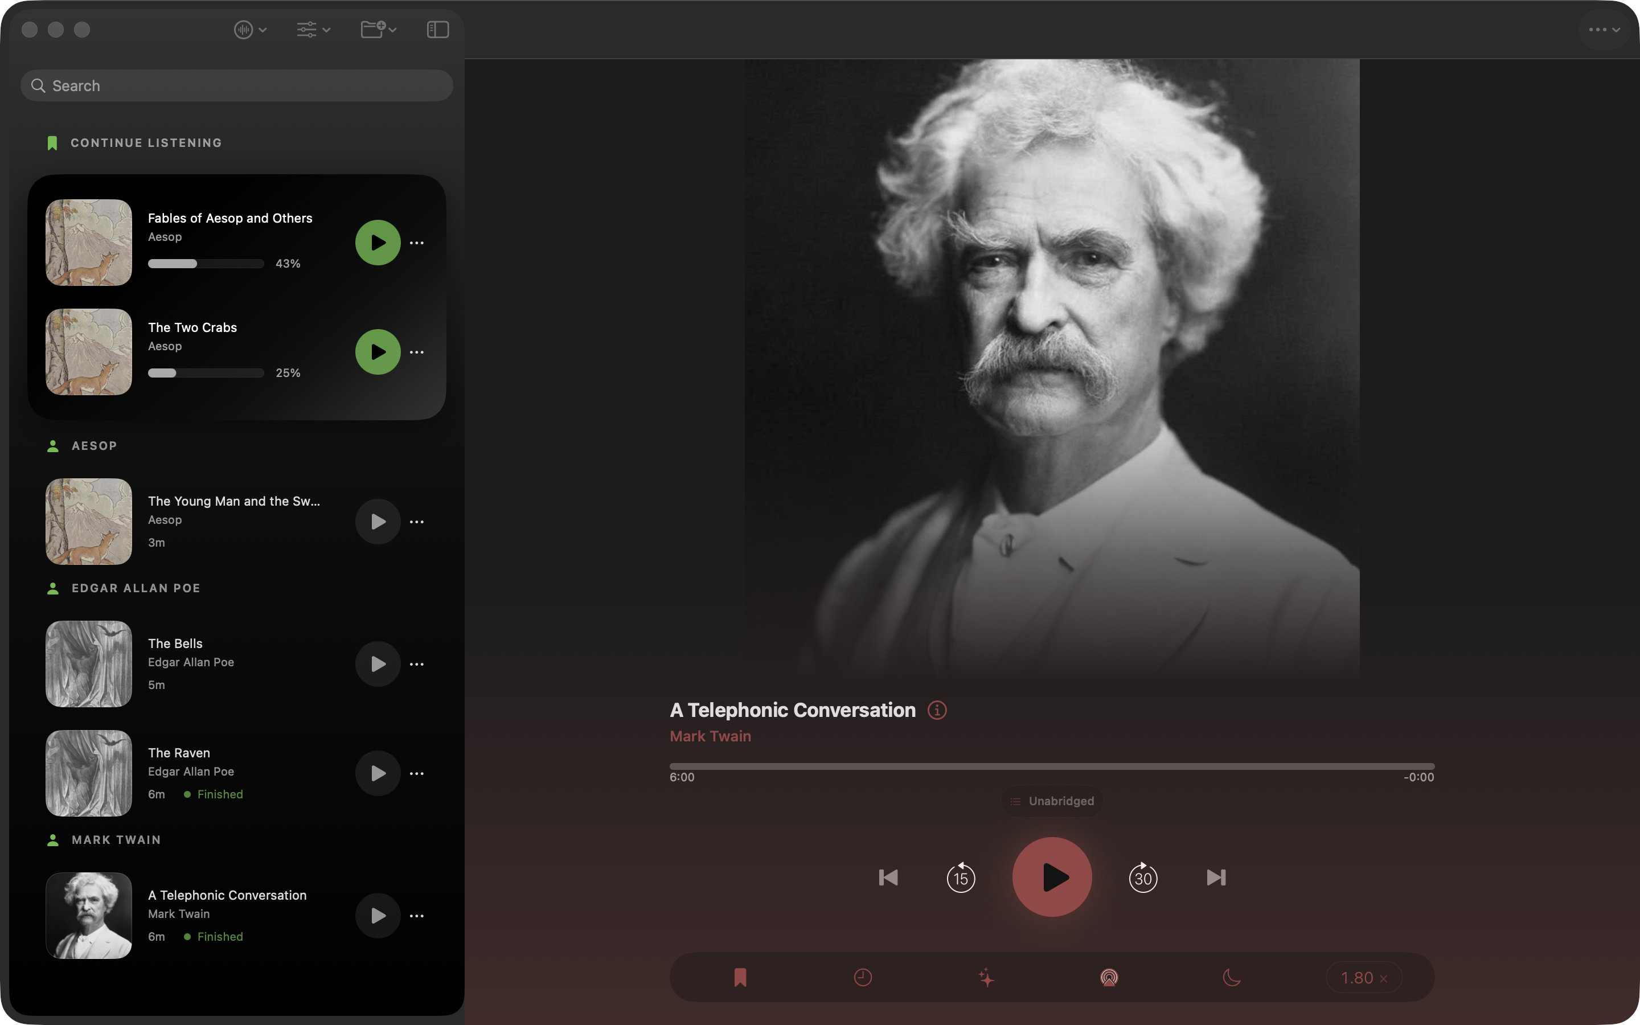Open the history clock icon
This screenshot has width=1640, height=1025.
[x=863, y=977]
